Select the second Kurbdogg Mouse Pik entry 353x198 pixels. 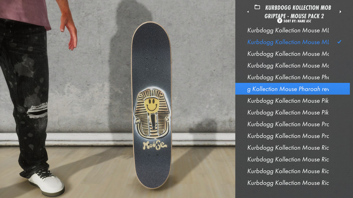(x=288, y=112)
